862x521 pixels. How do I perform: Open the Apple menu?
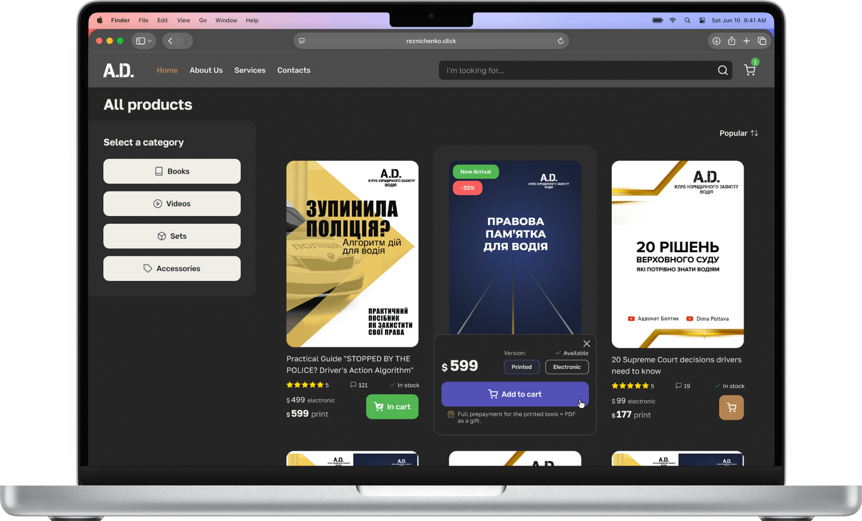tap(99, 20)
